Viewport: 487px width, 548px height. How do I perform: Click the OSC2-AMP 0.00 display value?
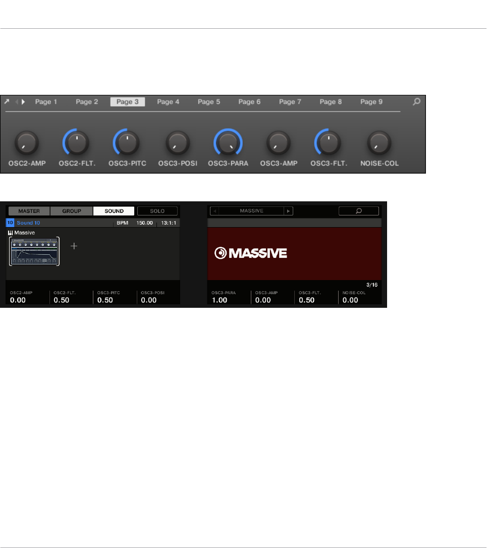[18, 300]
